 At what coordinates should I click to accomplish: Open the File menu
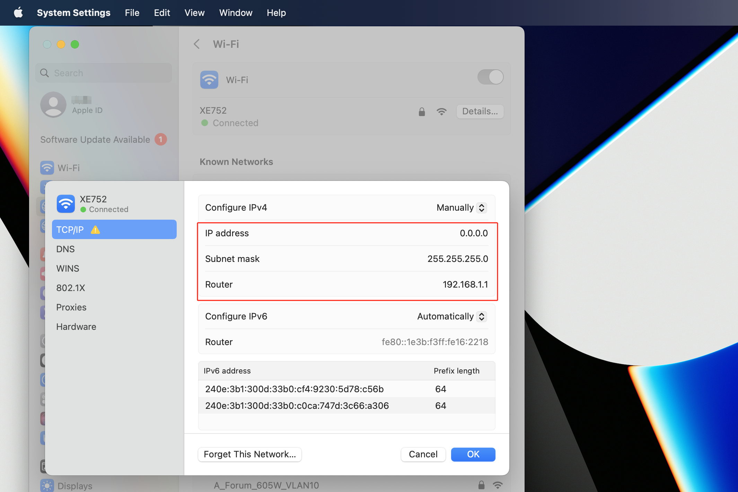pos(132,13)
